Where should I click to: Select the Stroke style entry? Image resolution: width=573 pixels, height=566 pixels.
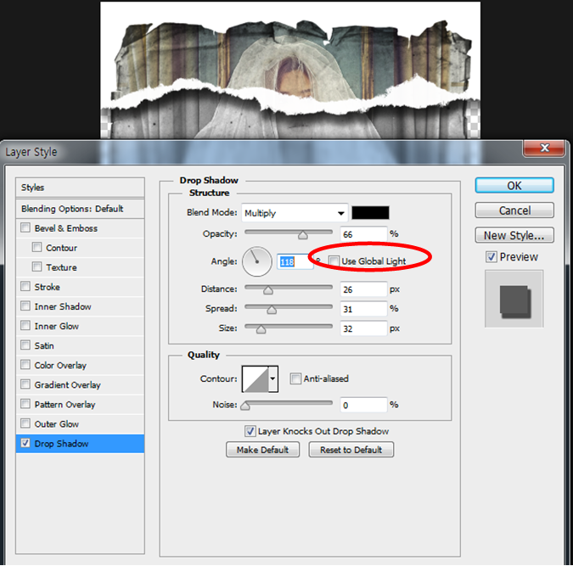pyautogui.click(x=48, y=287)
